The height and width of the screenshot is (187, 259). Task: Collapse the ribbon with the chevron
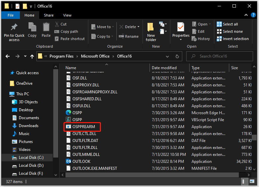pyautogui.click(x=246, y=15)
